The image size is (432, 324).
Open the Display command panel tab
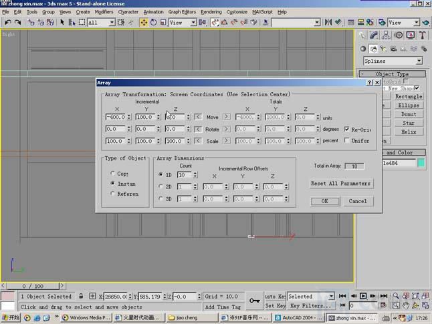[411, 35]
